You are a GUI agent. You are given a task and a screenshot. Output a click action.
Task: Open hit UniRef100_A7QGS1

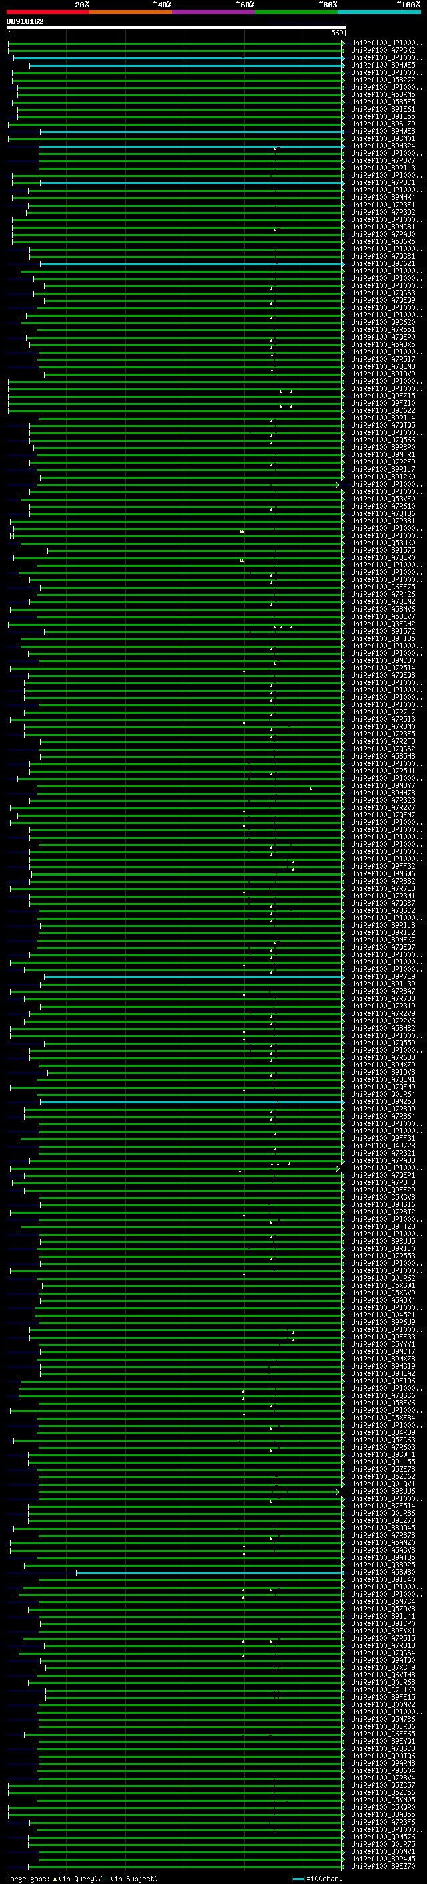point(383,256)
